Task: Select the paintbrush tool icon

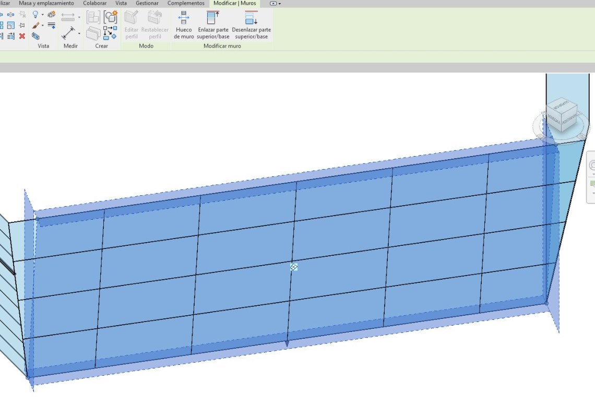Action: pyautogui.click(x=35, y=25)
